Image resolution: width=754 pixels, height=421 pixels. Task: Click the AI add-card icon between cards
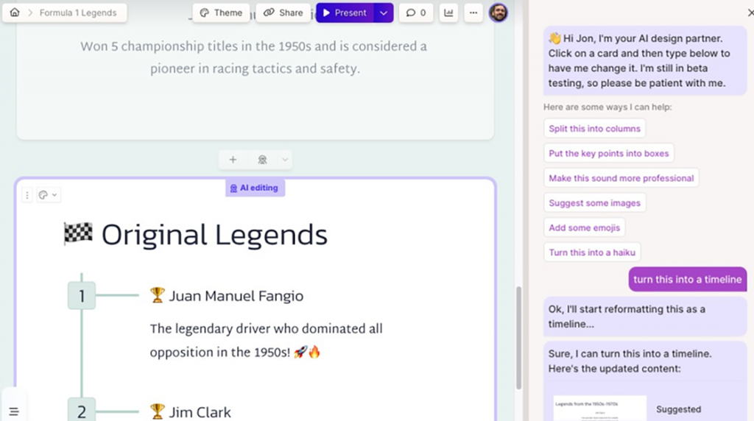click(262, 160)
